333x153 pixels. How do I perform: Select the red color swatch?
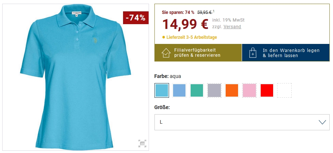[267, 90]
